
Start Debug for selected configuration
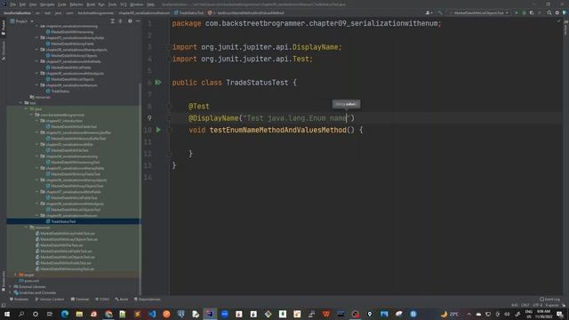[524, 12]
